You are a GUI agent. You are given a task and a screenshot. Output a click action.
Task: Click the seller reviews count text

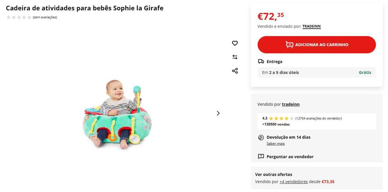[x=319, y=118]
